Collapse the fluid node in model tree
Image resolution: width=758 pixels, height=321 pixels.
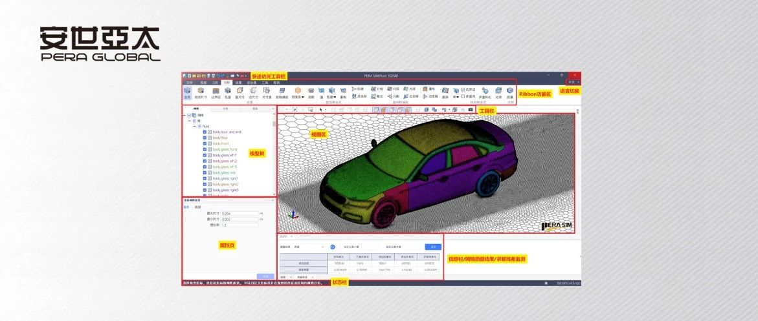point(194,126)
